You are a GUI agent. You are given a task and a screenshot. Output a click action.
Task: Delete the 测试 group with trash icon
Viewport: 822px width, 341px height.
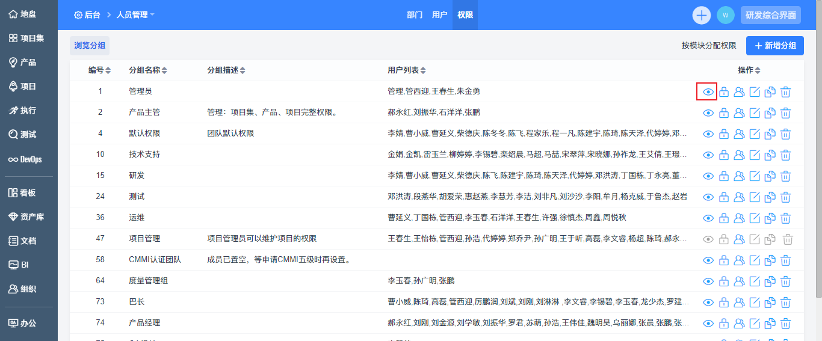click(785, 197)
